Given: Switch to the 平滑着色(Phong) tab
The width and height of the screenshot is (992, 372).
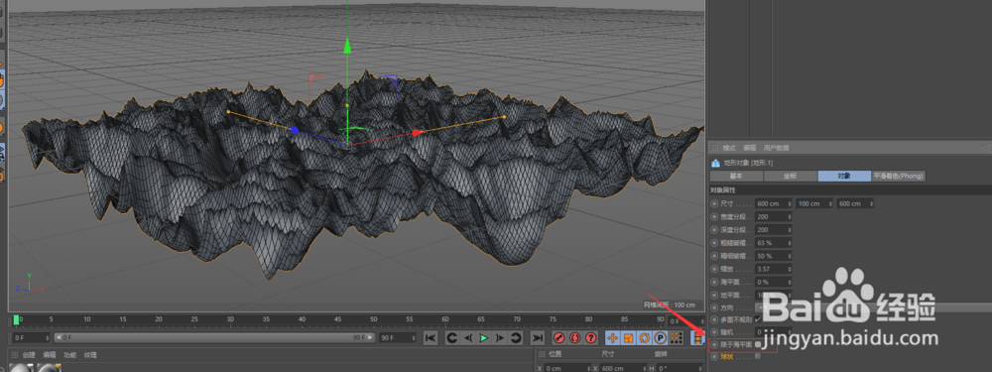Looking at the screenshot, I should click(x=899, y=176).
